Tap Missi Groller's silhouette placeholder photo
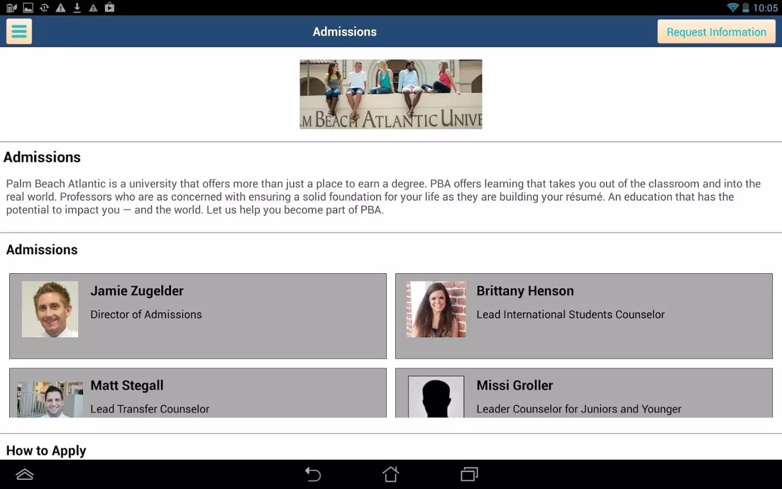Image resolution: width=782 pixels, height=489 pixels. coord(436,397)
